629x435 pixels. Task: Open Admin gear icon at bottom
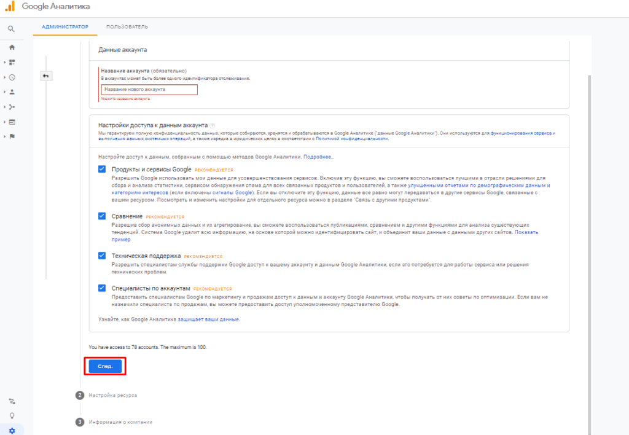point(12,431)
